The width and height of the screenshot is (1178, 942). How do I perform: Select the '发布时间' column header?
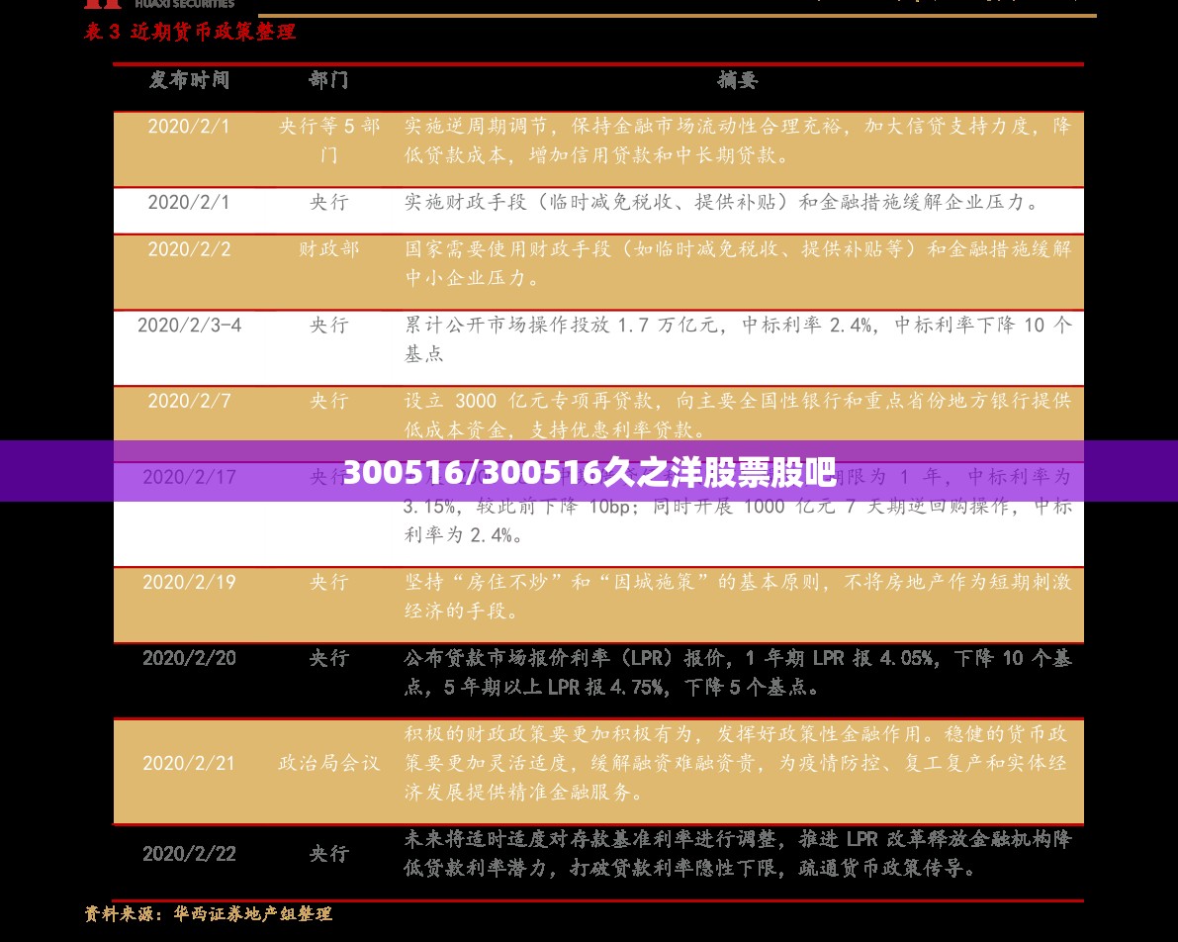[189, 80]
